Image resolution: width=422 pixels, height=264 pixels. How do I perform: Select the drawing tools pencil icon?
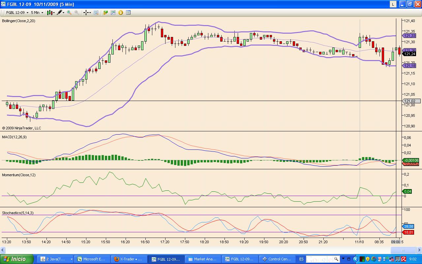pos(60,13)
